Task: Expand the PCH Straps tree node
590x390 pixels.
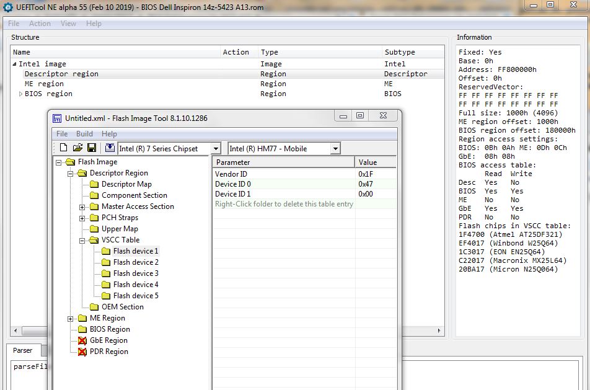Action: tap(82, 218)
